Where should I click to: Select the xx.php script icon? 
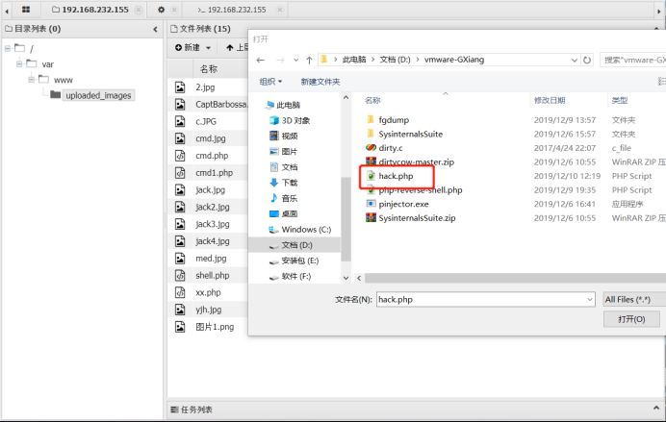tap(180, 292)
